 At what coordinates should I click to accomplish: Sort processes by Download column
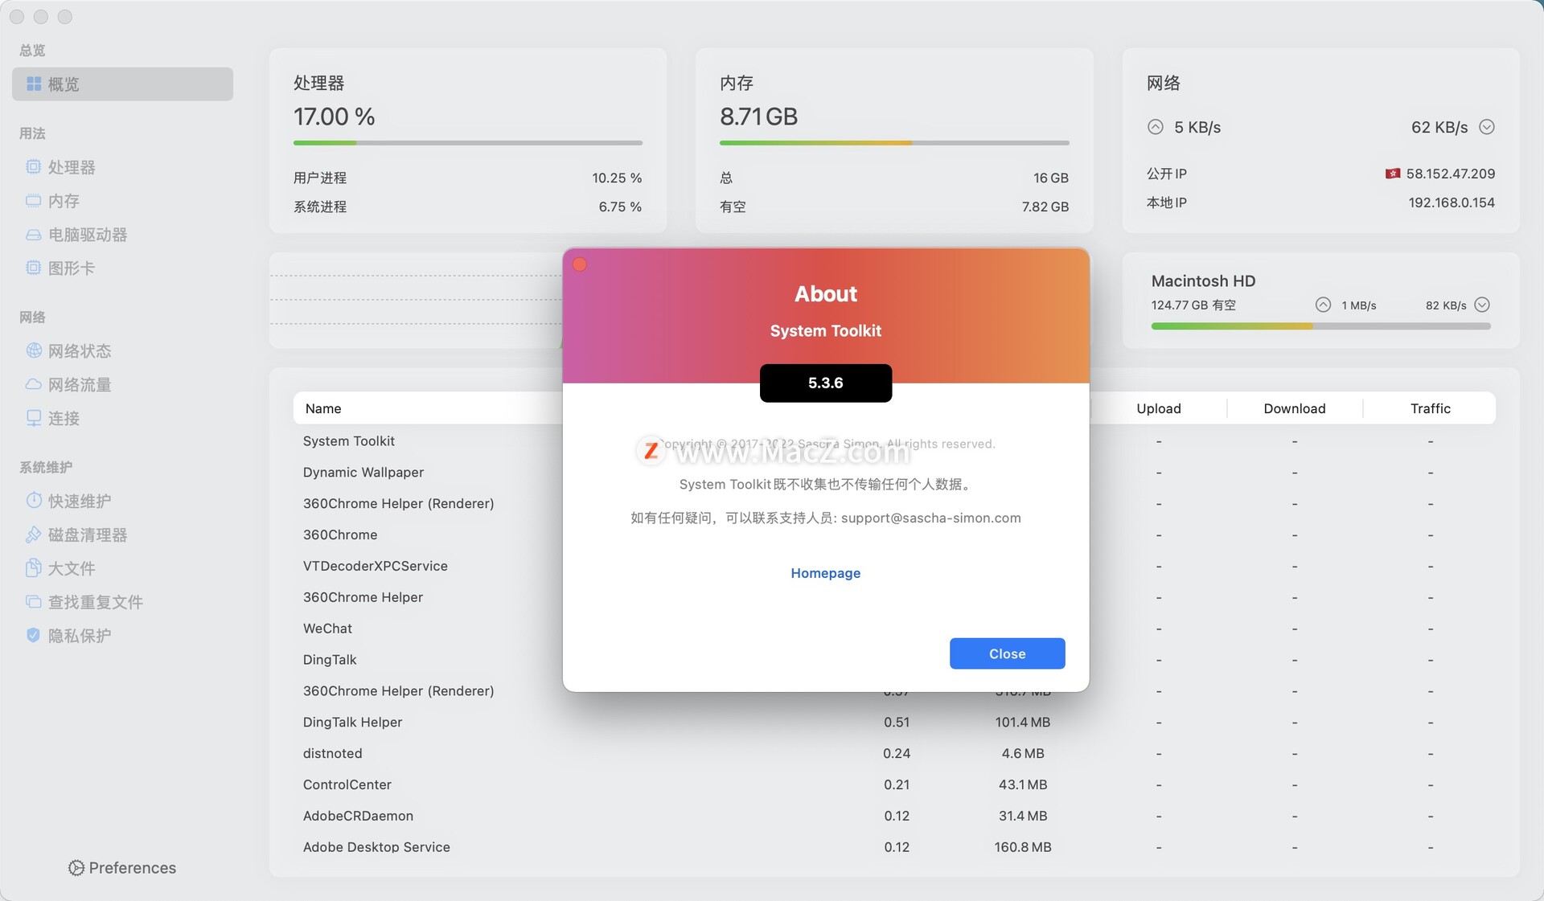click(x=1295, y=408)
